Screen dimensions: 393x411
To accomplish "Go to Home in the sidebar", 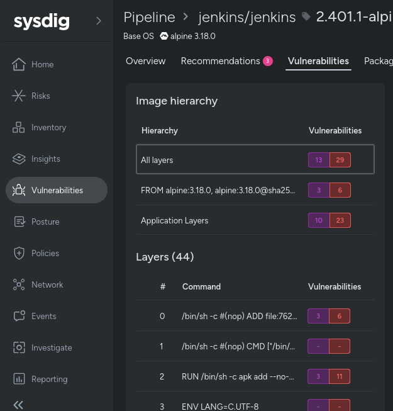I will [x=42, y=64].
